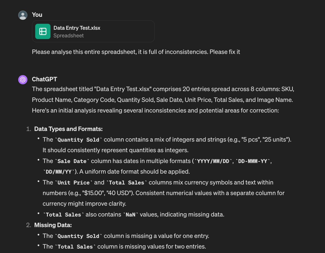Click the `DD-MMM-YY` date format code

click(253, 161)
